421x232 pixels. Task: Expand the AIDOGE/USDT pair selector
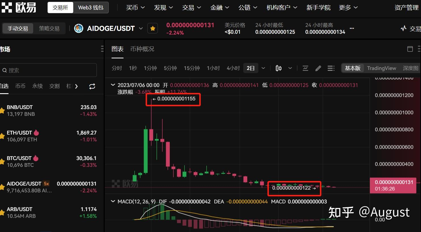click(x=141, y=28)
